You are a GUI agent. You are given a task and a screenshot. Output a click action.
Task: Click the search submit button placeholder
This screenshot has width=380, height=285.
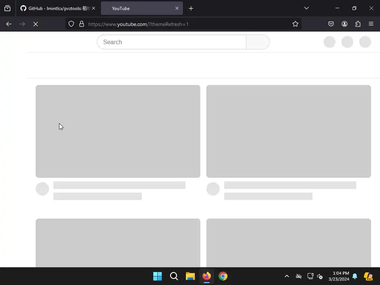click(258, 42)
